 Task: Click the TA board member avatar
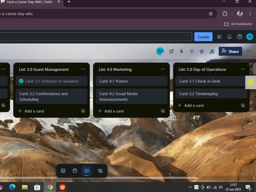click(160, 51)
